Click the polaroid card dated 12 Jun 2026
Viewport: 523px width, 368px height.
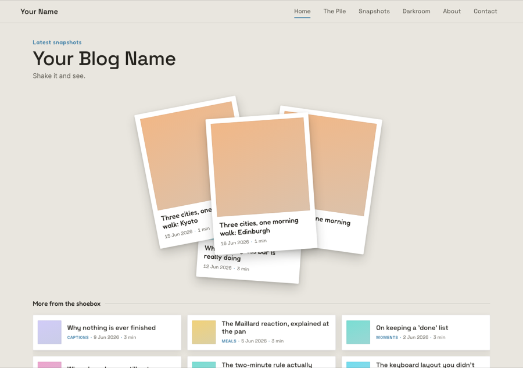[x=249, y=267]
